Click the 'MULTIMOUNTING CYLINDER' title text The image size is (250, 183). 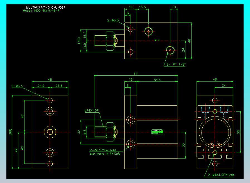(46, 7)
